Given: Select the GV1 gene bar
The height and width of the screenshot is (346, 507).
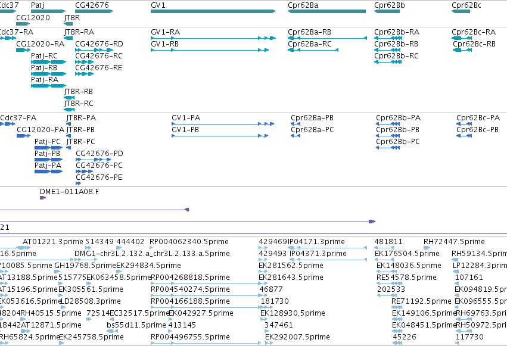Looking at the screenshot, I should pyautogui.click(x=213, y=11).
